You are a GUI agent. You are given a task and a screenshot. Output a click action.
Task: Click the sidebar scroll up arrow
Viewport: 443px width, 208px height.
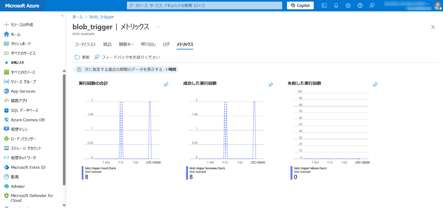tap(64, 71)
